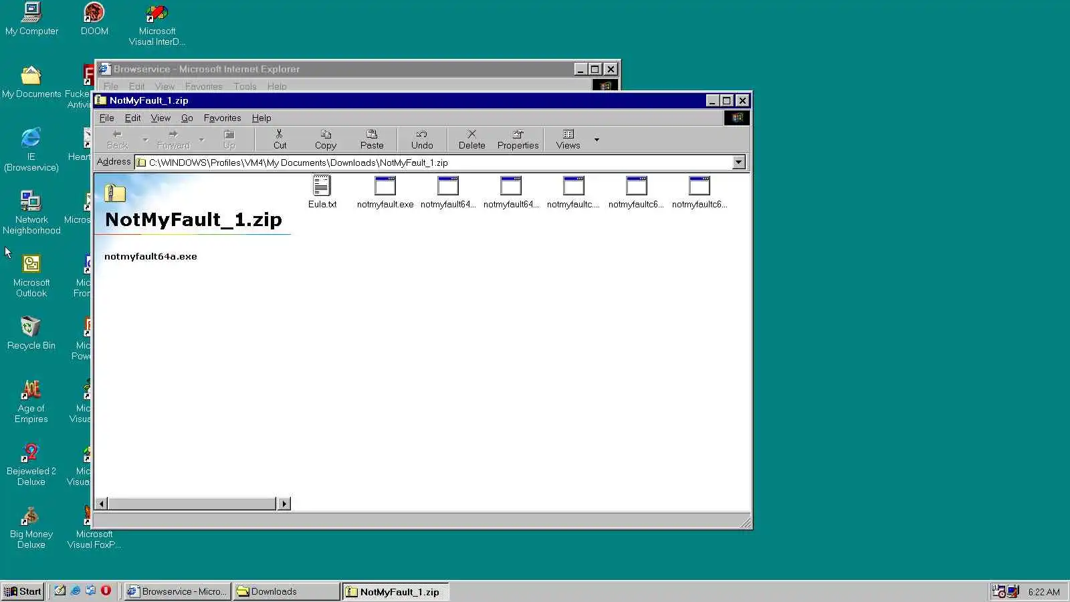This screenshot has height=602, width=1070.
Task: Open the Help menu in NotMyFault_1.zip window
Action: [261, 118]
